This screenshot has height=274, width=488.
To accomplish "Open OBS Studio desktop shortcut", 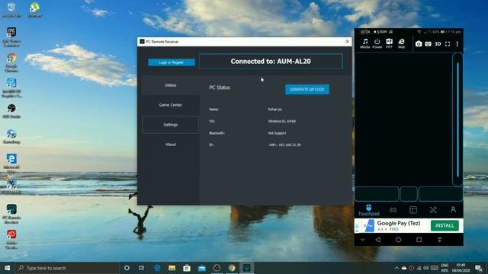I will coord(11,111).
